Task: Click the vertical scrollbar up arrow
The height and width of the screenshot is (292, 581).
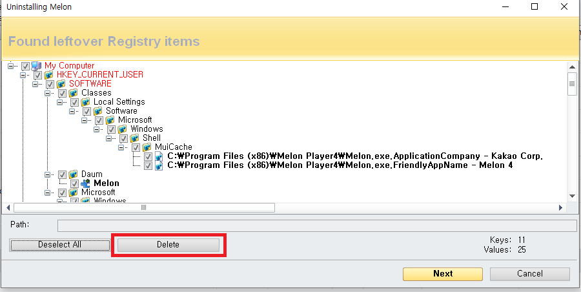Action: coord(572,67)
